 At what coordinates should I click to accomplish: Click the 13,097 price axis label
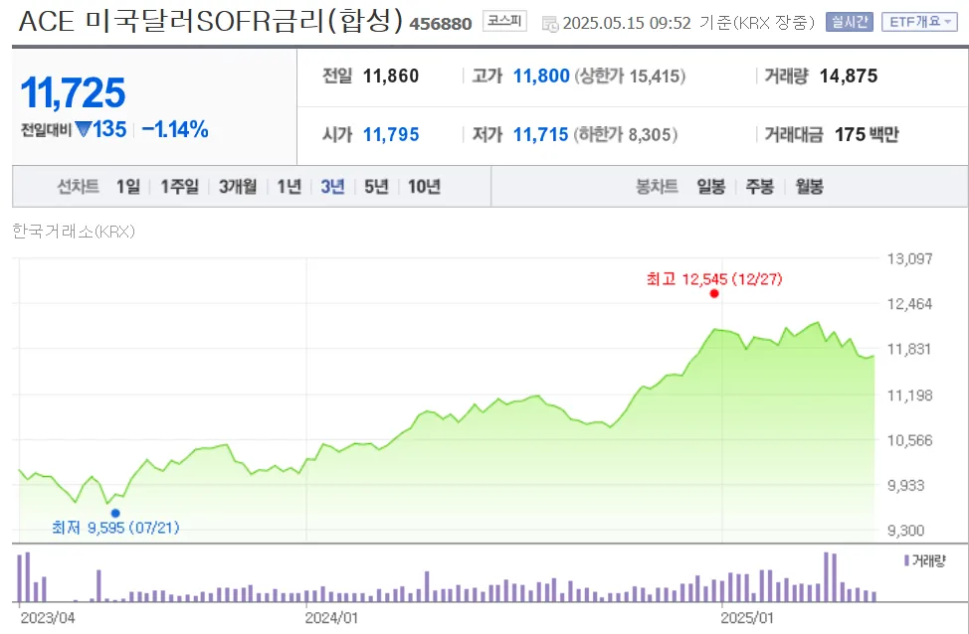909,258
